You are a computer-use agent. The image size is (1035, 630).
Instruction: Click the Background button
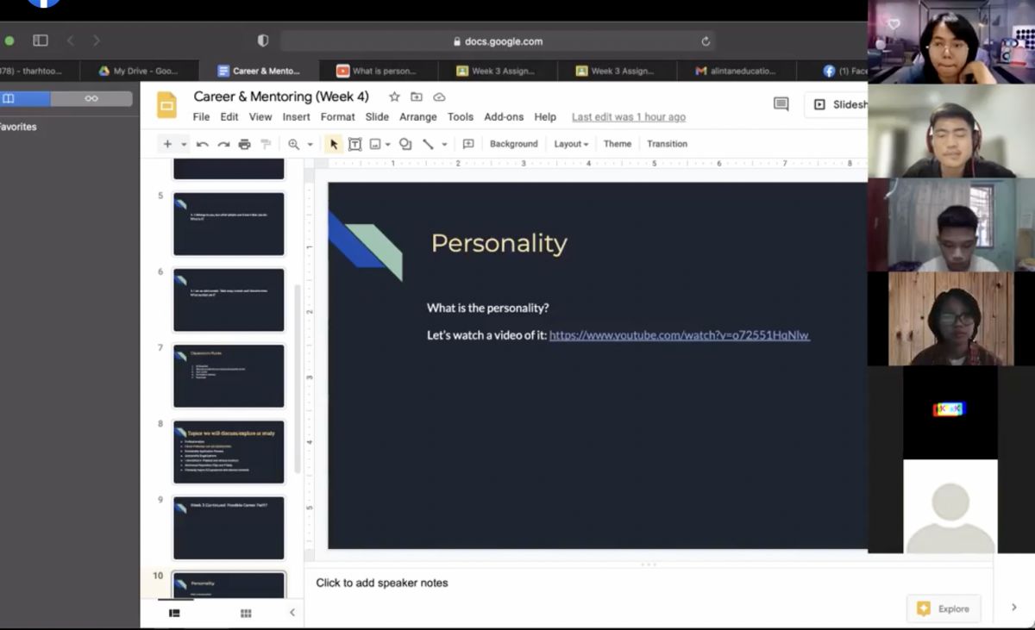(x=513, y=144)
